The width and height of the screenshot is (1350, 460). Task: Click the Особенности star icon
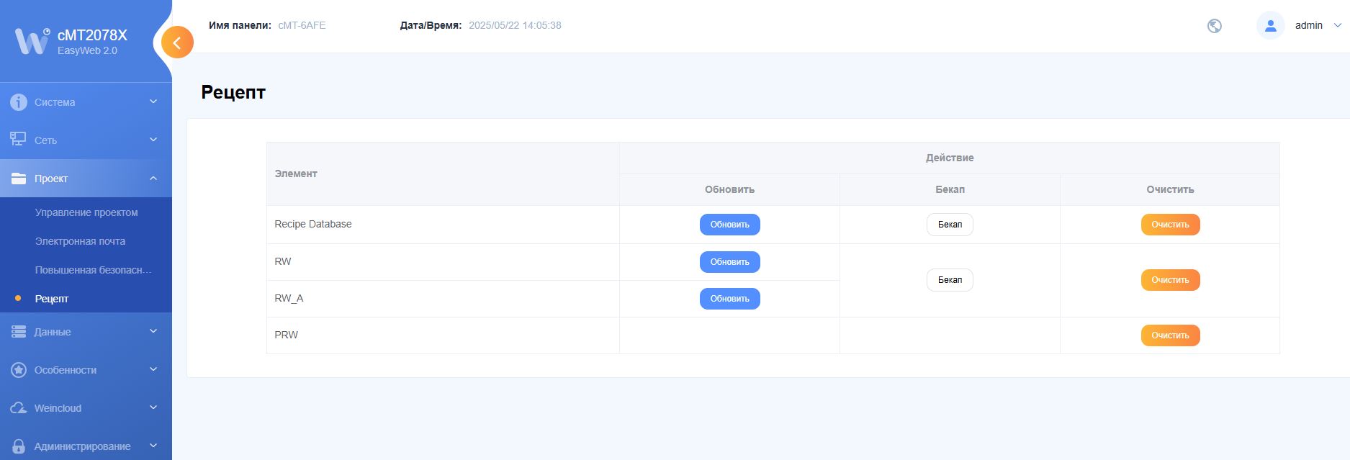click(19, 370)
